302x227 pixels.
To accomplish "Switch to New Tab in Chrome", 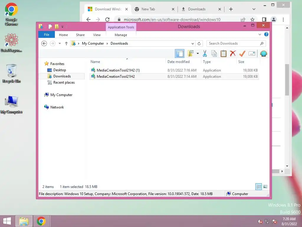I will [148, 9].
